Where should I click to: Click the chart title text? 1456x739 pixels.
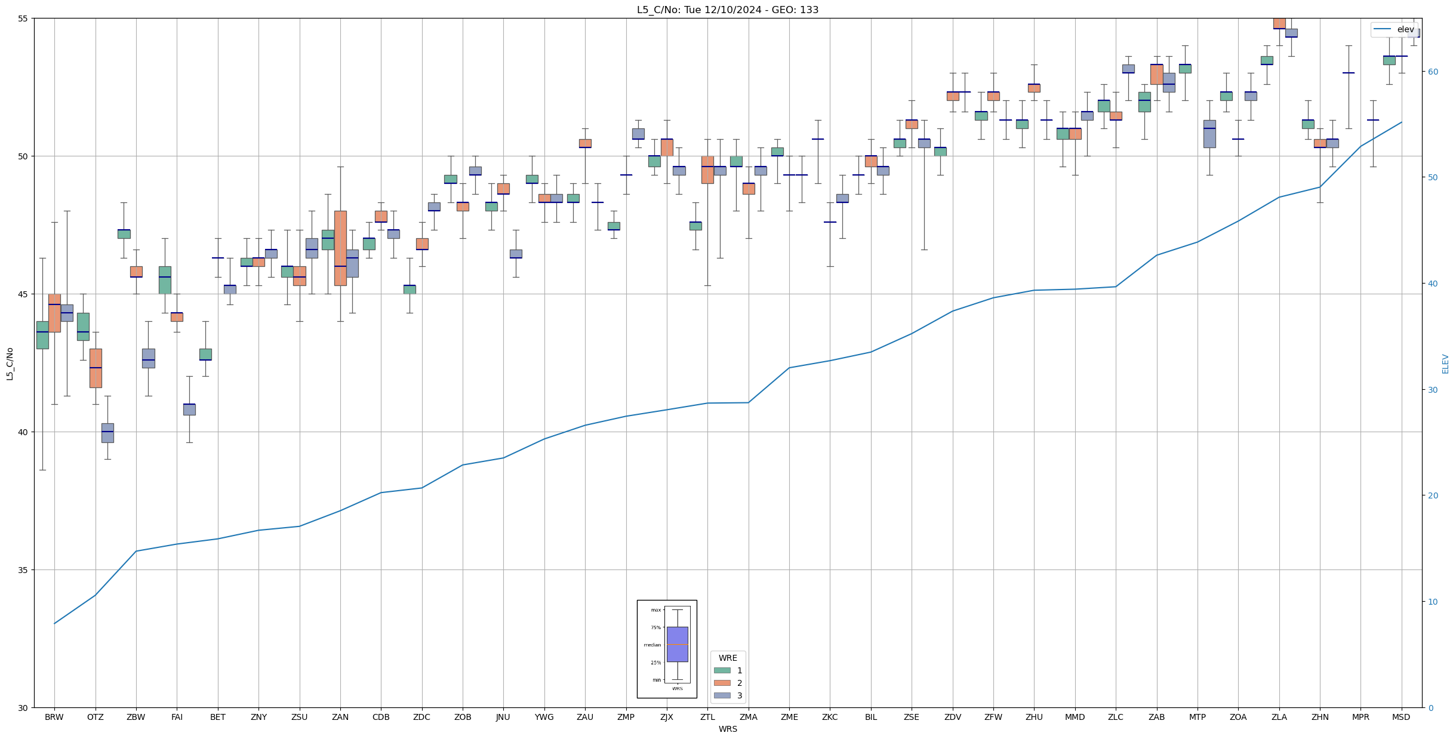point(727,10)
